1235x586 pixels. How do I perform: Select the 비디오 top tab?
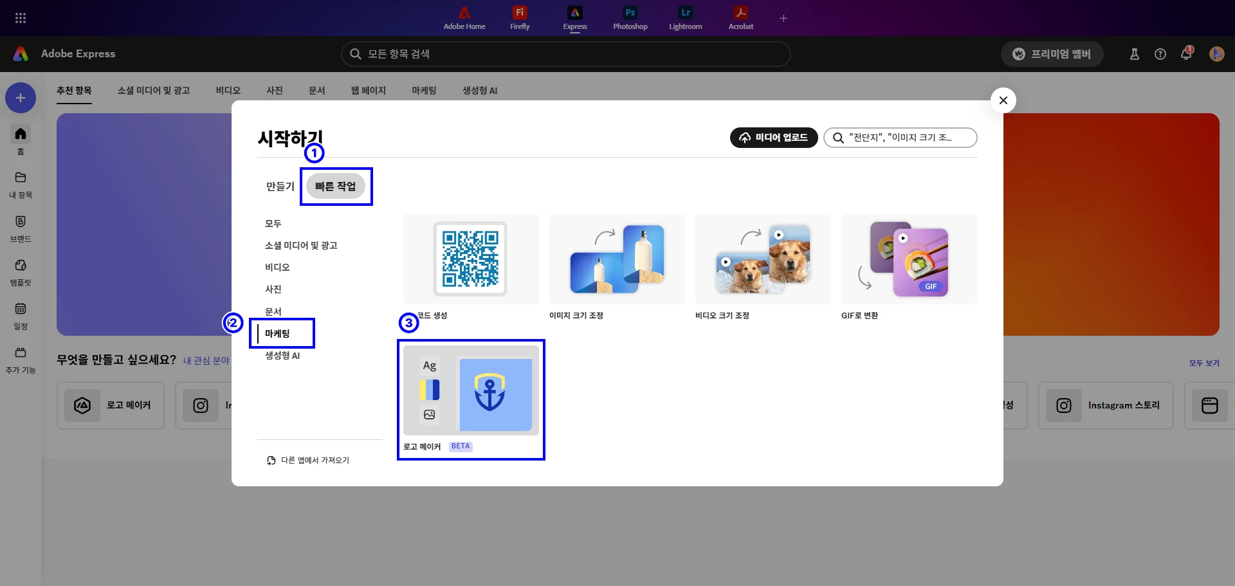pos(228,91)
